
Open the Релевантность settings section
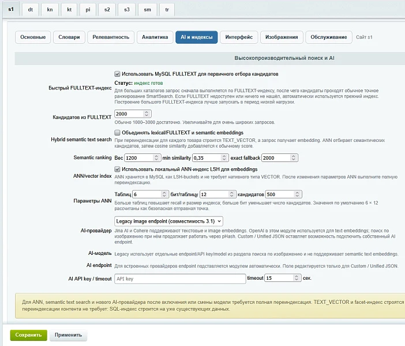click(x=111, y=37)
